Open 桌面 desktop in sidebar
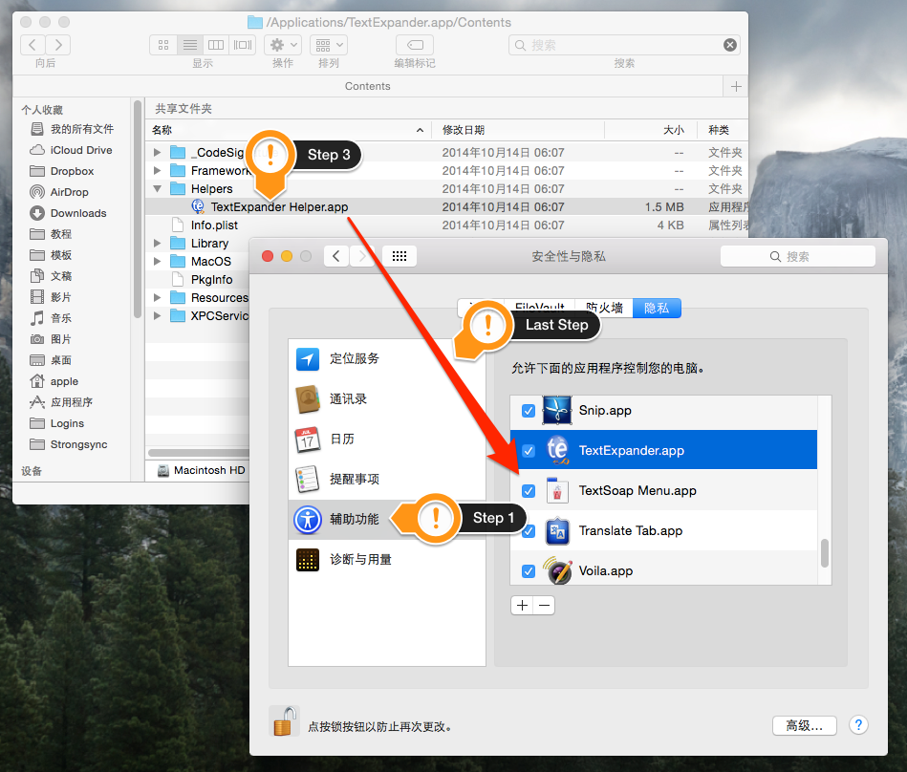Image resolution: width=907 pixels, height=772 pixels. pyautogui.click(x=61, y=360)
